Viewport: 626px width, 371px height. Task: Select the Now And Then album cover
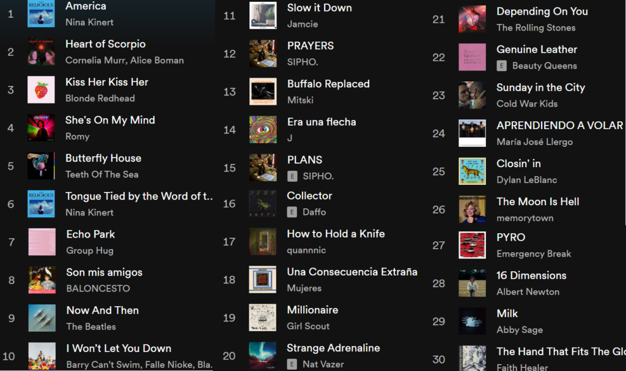[x=42, y=318]
